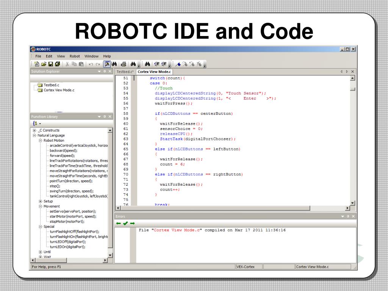Select Testbed.c in Solution Explorer
The width and height of the screenshot is (388, 291).
[x=51, y=85]
